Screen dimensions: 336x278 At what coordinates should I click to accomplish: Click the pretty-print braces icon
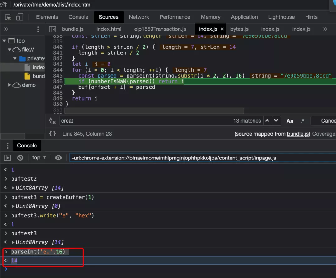[53, 134]
